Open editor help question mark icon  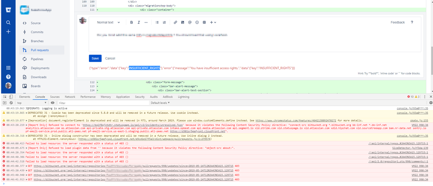click(x=412, y=22)
